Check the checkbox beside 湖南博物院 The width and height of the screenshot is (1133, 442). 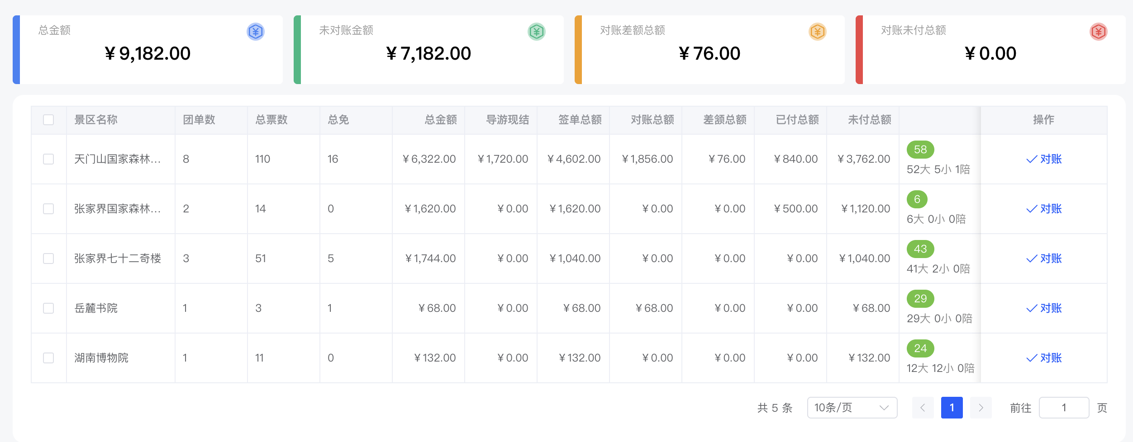(48, 357)
